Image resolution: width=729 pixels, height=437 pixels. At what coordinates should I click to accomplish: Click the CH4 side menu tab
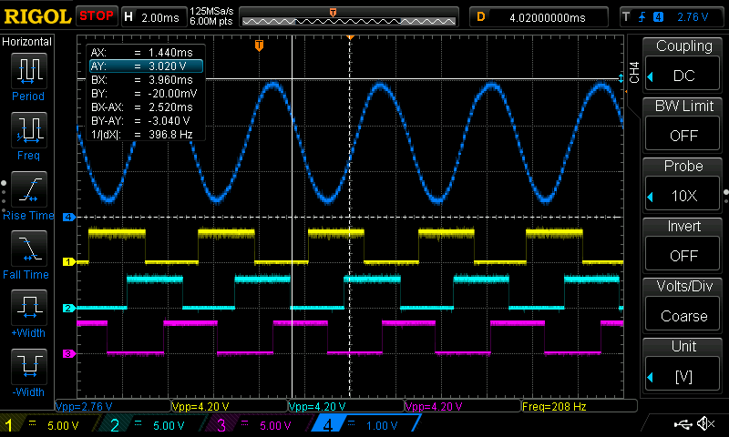(x=634, y=72)
